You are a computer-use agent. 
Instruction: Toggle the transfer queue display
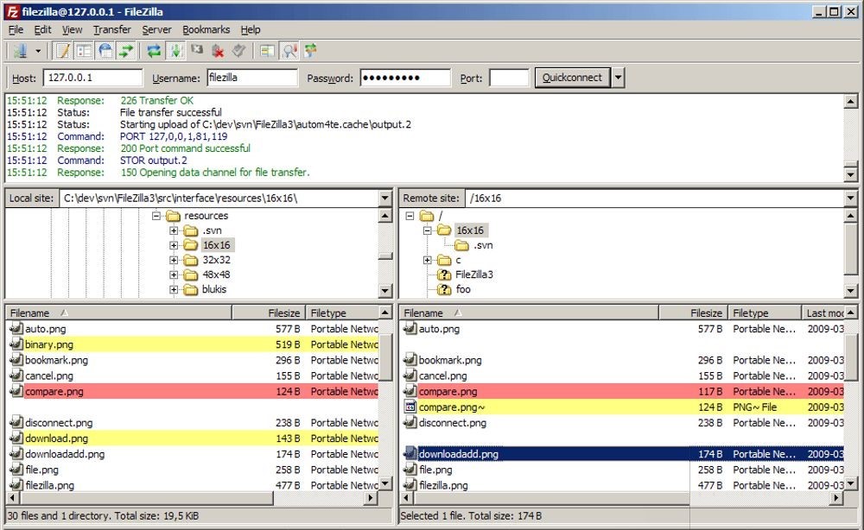click(126, 51)
